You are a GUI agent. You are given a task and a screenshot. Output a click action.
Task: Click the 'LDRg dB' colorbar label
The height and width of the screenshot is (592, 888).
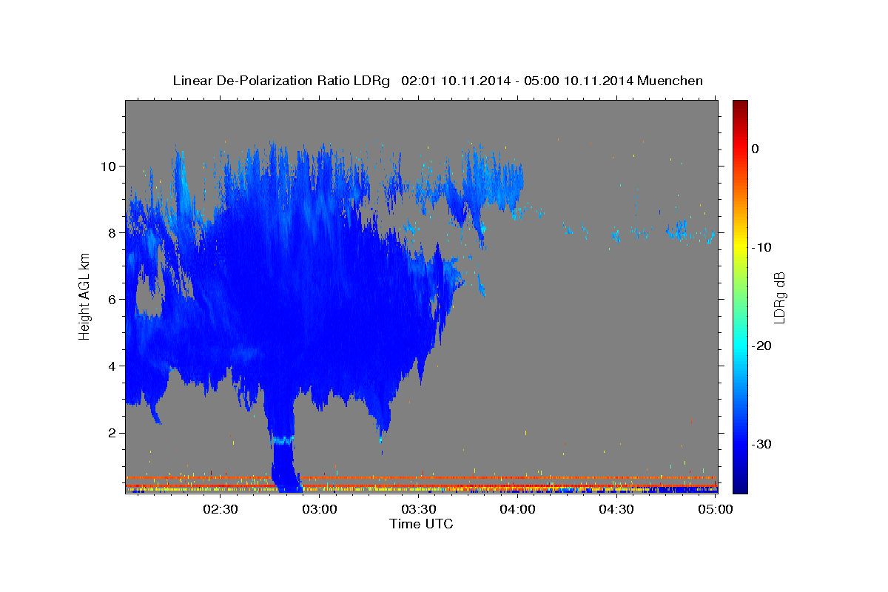pyautogui.click(x=778, y=297)
